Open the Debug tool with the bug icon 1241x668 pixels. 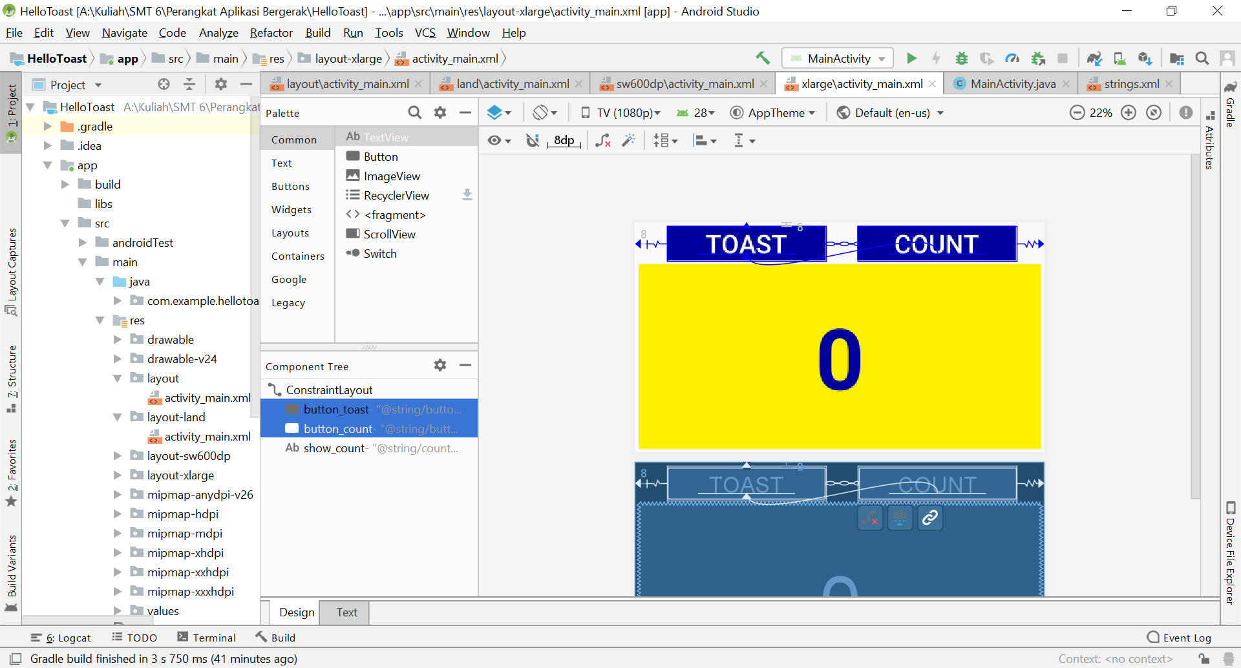point(961,58)
